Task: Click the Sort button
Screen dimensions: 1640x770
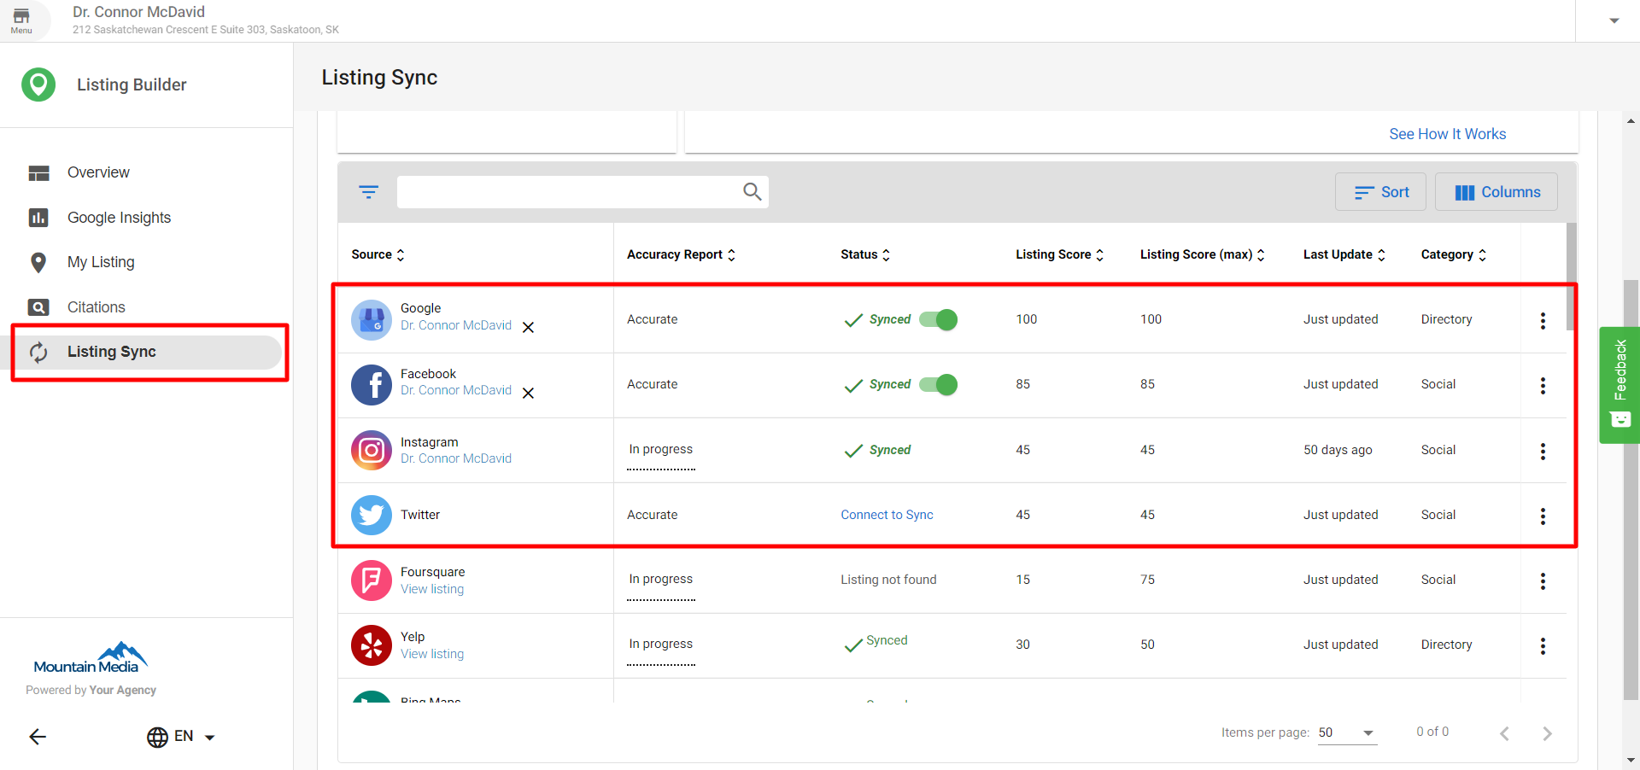Action: (x=1380, y=192)
